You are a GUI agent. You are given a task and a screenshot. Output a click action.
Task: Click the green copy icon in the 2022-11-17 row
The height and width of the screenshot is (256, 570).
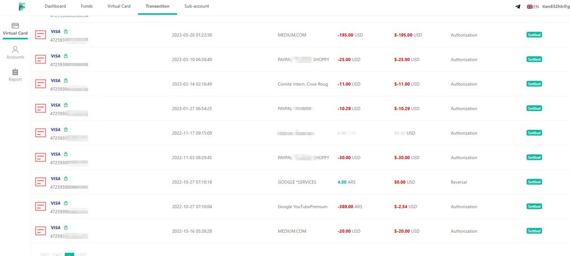coord(66,130)
